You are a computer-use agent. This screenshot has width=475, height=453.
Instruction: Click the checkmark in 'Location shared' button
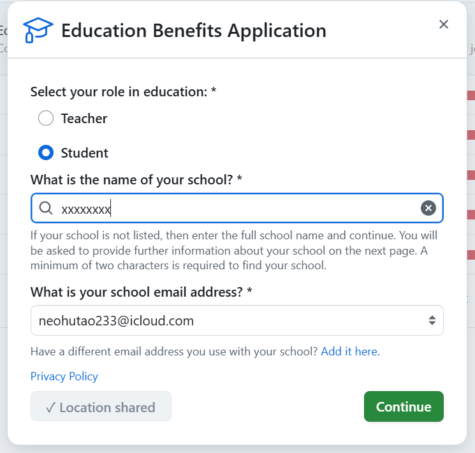click(x=51, y=407)
